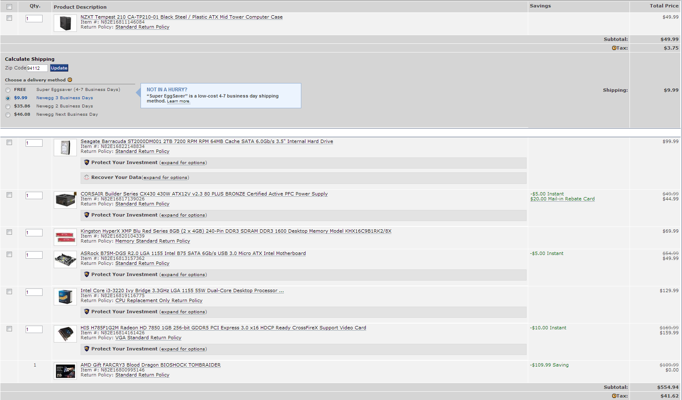This screenshot has height=400, width=682.
Task: Choose $35.86 Newegg 2 Business Days shipping
Action: pyautogui.click(x=8, y=107)
